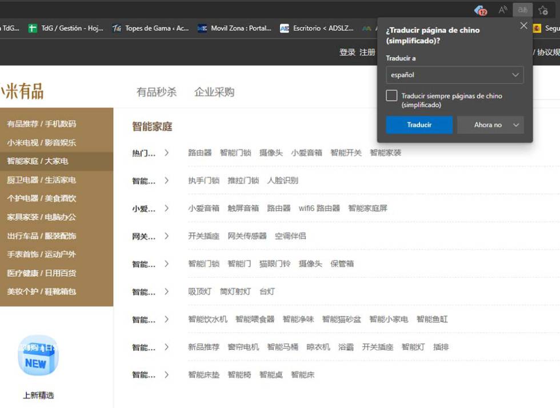Close the translate popup
Viewport: 560px width, 408px height.
click(523, 26)
